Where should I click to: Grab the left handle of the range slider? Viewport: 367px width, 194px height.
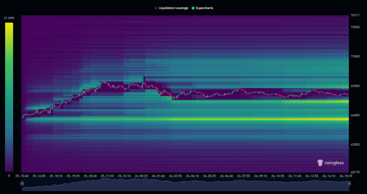(x=22, y=183)
